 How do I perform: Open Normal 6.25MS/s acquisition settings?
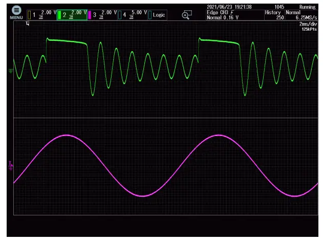click(x=302, y=15)
